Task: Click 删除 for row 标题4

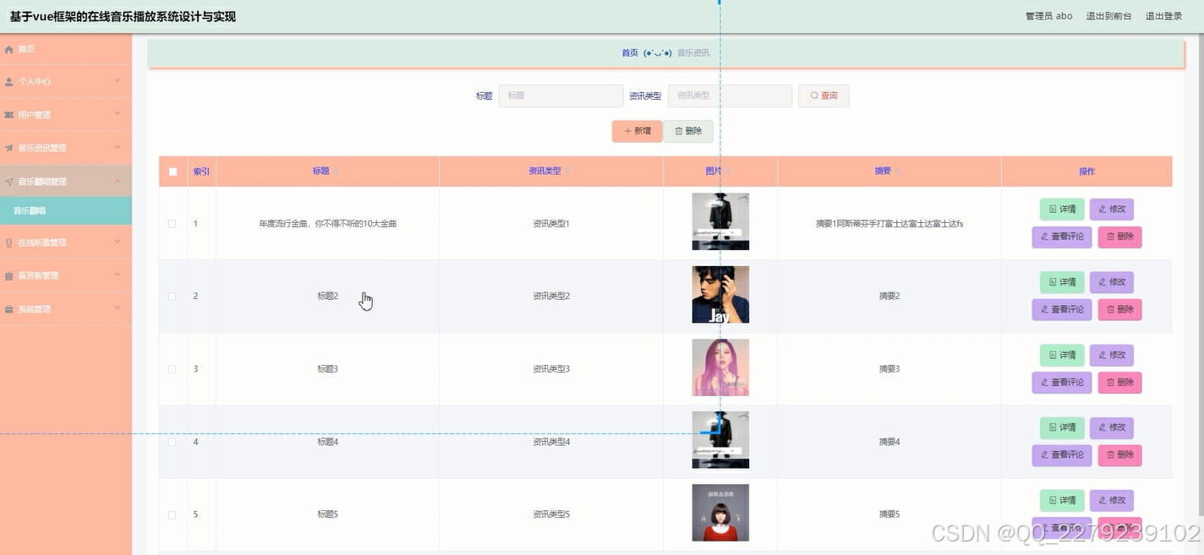Action: pos(1120,455)
